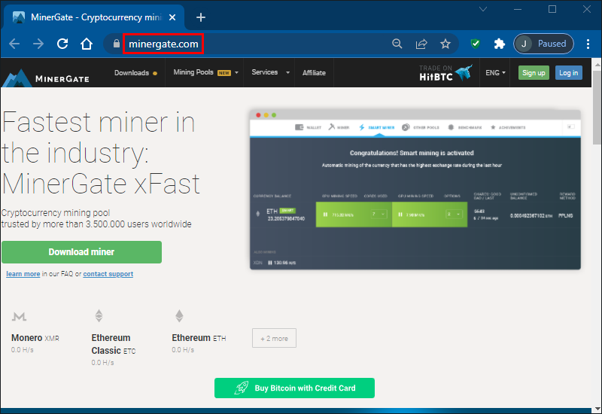
Task: Go back to the previous page
Action: [14, 44]
